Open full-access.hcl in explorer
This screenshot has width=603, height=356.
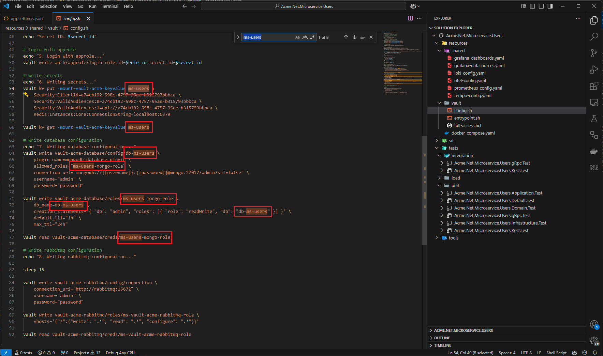pyautogui.click(x=468, y=126)
